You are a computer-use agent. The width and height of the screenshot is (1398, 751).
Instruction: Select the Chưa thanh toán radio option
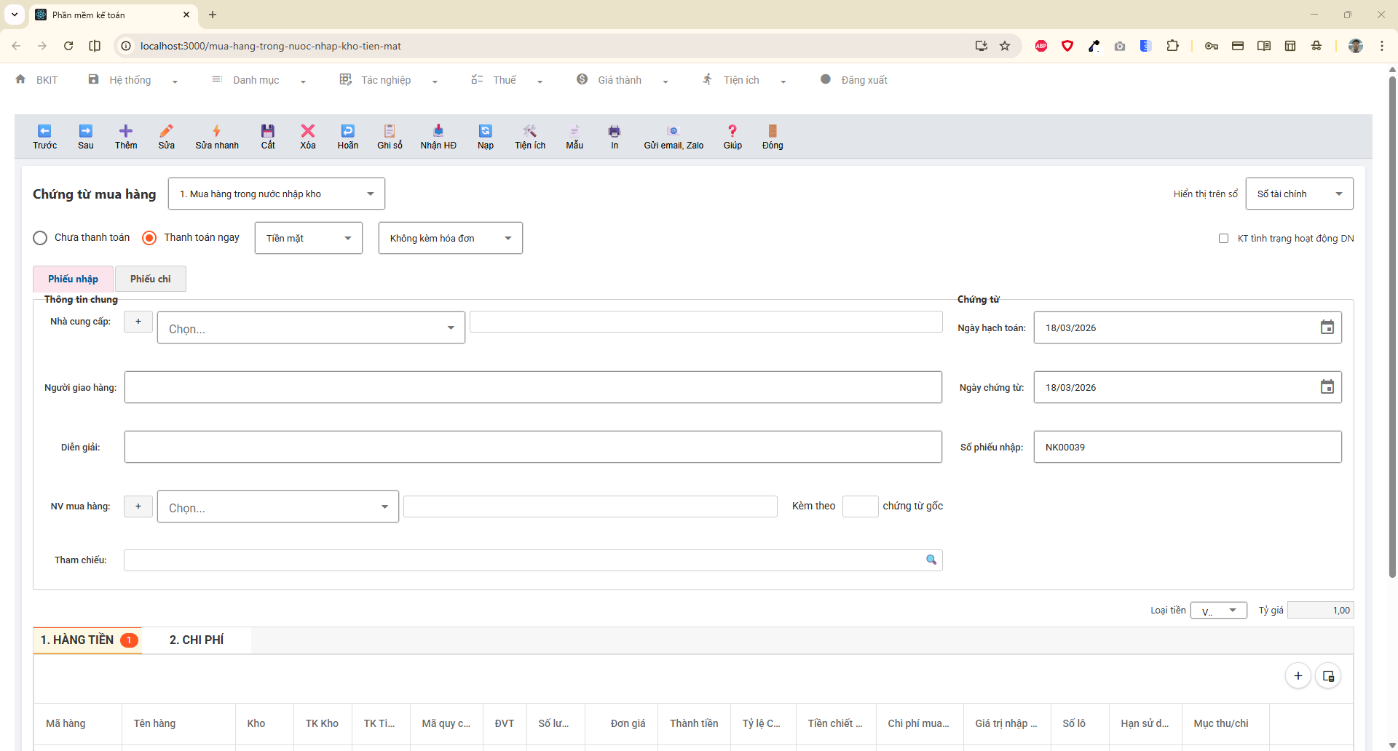pyautogui.click(x=41, y=238)
